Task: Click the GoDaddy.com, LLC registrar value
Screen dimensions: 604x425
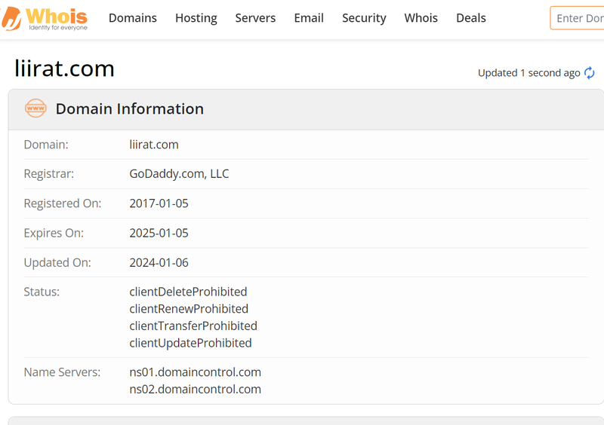Action: pos(179,174)
